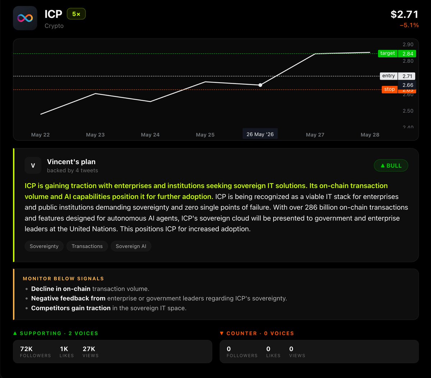
Task: Click the BULL sentiment badge
Action: [x=391, y=165]
